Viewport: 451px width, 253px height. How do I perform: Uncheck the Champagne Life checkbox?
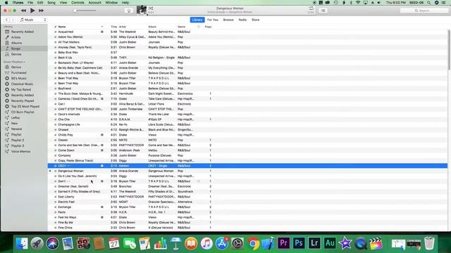click(56, 124)
